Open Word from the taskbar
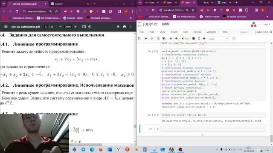Image resolution: width=273 pixels, height=153 pixels. coord(110,149)
